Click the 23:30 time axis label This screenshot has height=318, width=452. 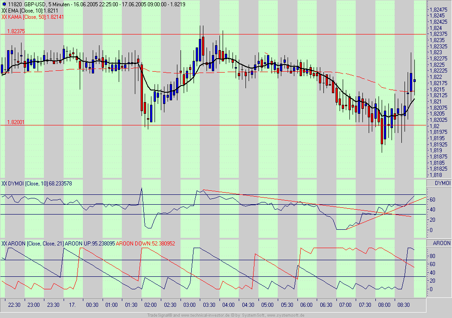pyautogui.click(x=53, y=305)
